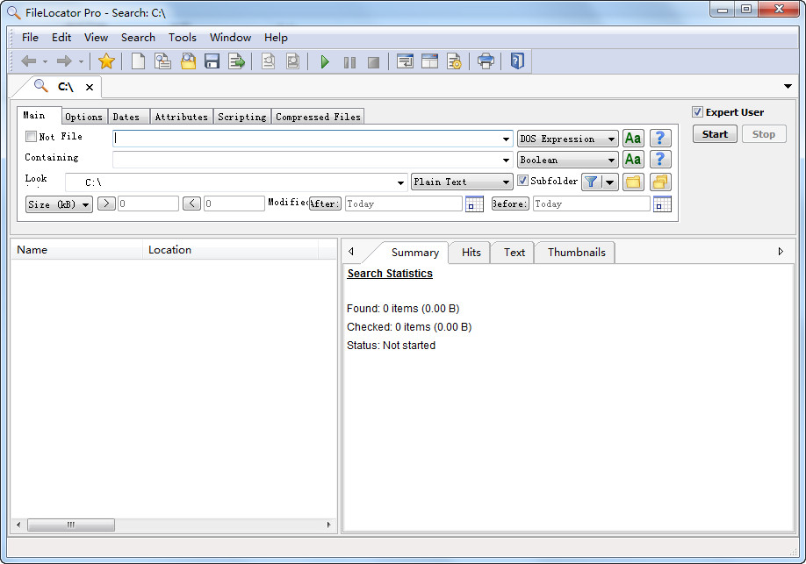
Task: Create a new search with blank page icon
Action: [x=138, y=61]
